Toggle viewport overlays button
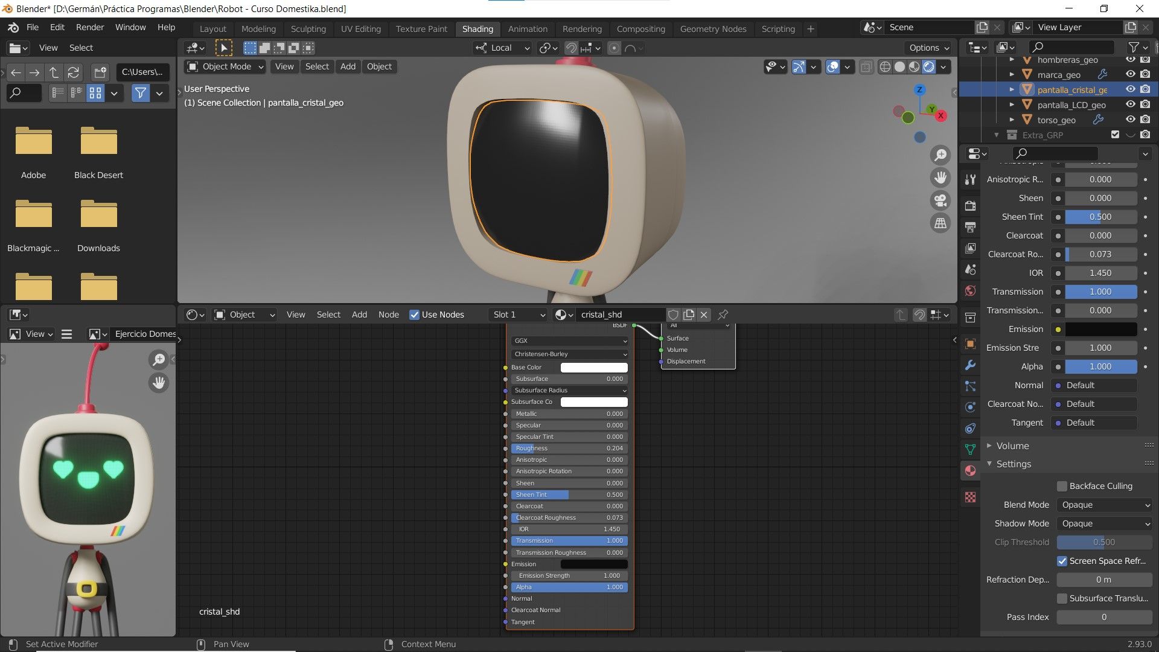 pos(832,66)
